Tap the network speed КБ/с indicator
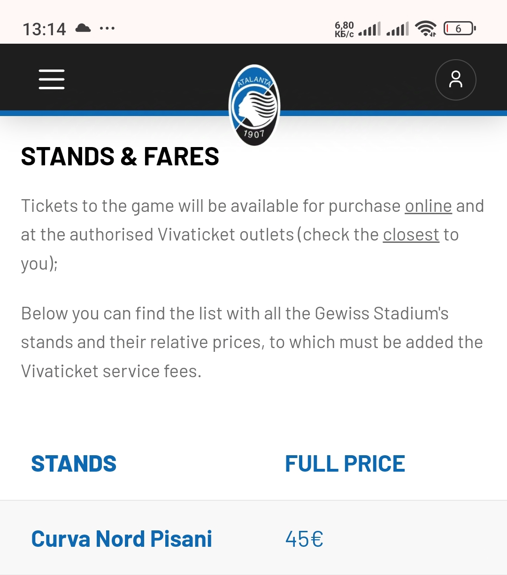Viewport: 507px width, 575px height. click(x=344, y=29)
